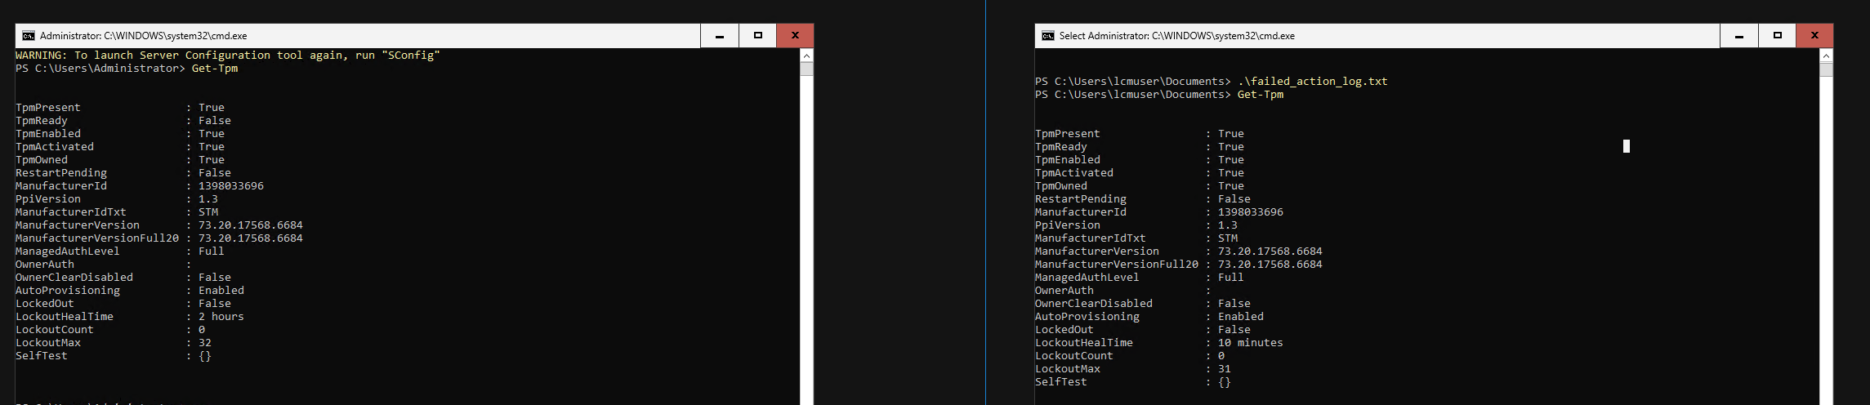Click cmd icon in Select Administrator window title bar
The width and height of the screenshot is (1870, 405).
(x=1048, y=36)
